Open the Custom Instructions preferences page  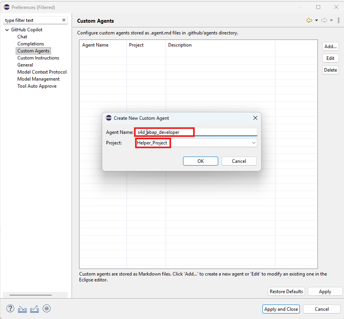[38, 58]
